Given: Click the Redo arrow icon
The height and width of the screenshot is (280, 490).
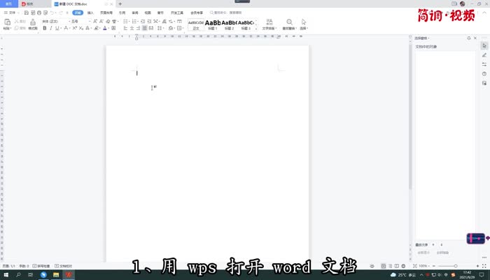Looking at the screenshot, I should pos(61,13).
